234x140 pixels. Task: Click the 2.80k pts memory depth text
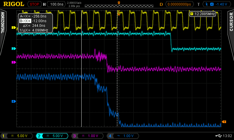tap(74, 6)
